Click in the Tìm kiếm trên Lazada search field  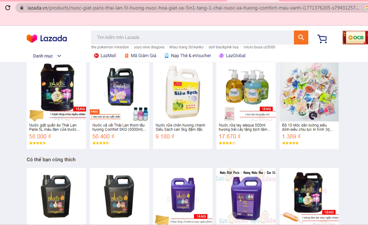point(192,37)
